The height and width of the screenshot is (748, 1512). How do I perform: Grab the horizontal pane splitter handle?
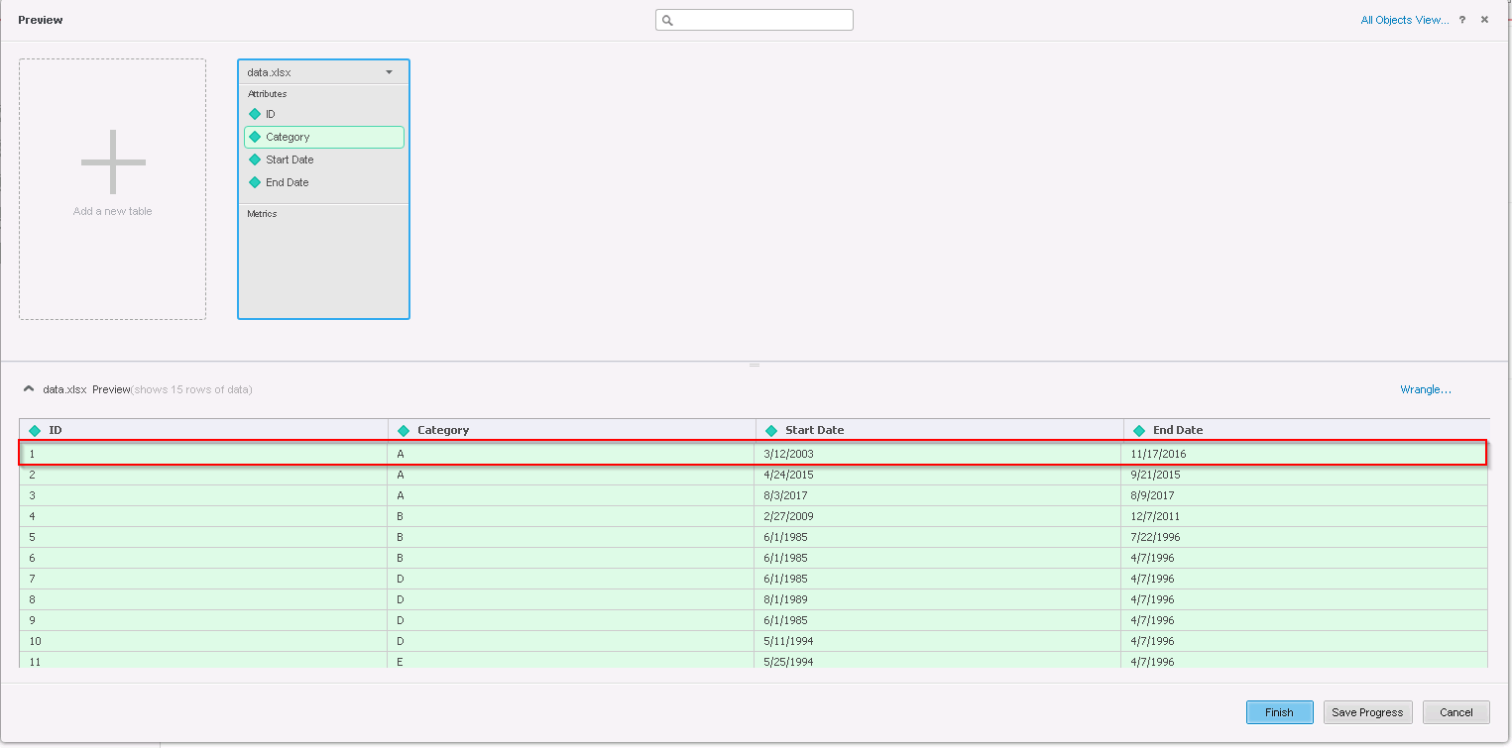pyautogui.click(x=755, y=365)
